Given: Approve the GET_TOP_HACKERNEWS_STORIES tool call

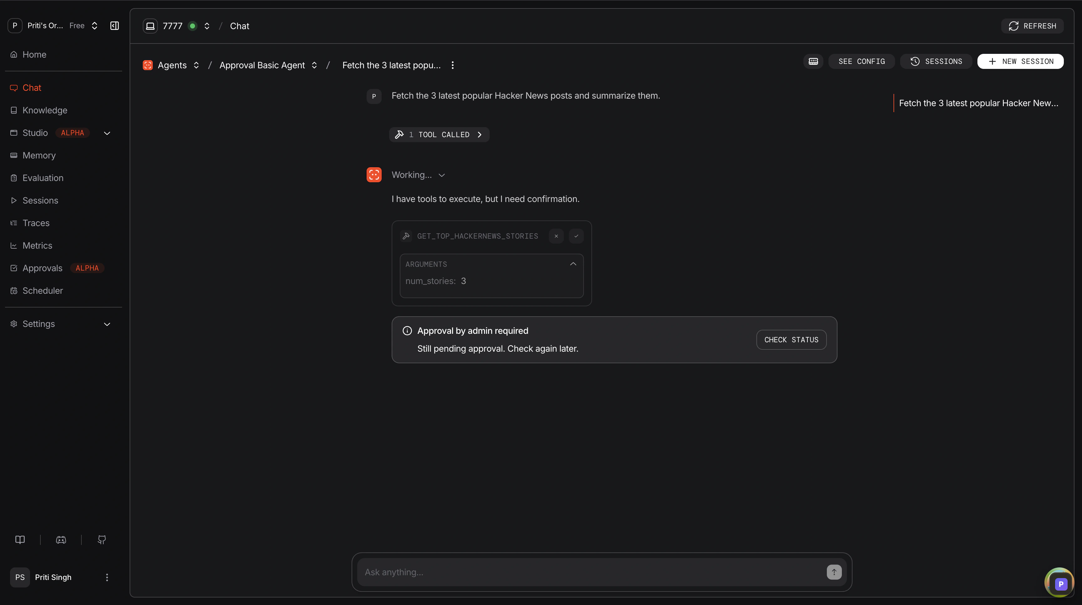Looking at the screenshot, I should [x=576, y=236].
